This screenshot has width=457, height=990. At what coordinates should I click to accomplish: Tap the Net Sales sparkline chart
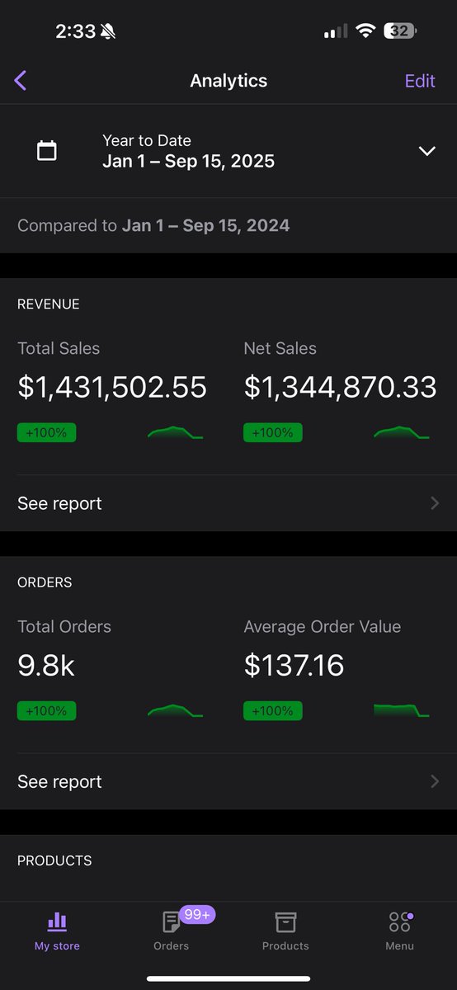click(x=402, y=432)
